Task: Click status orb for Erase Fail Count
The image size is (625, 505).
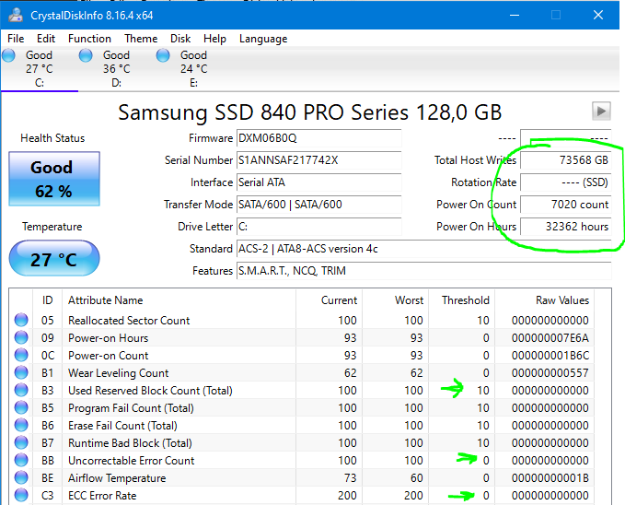Action: [x=21, y=426]
